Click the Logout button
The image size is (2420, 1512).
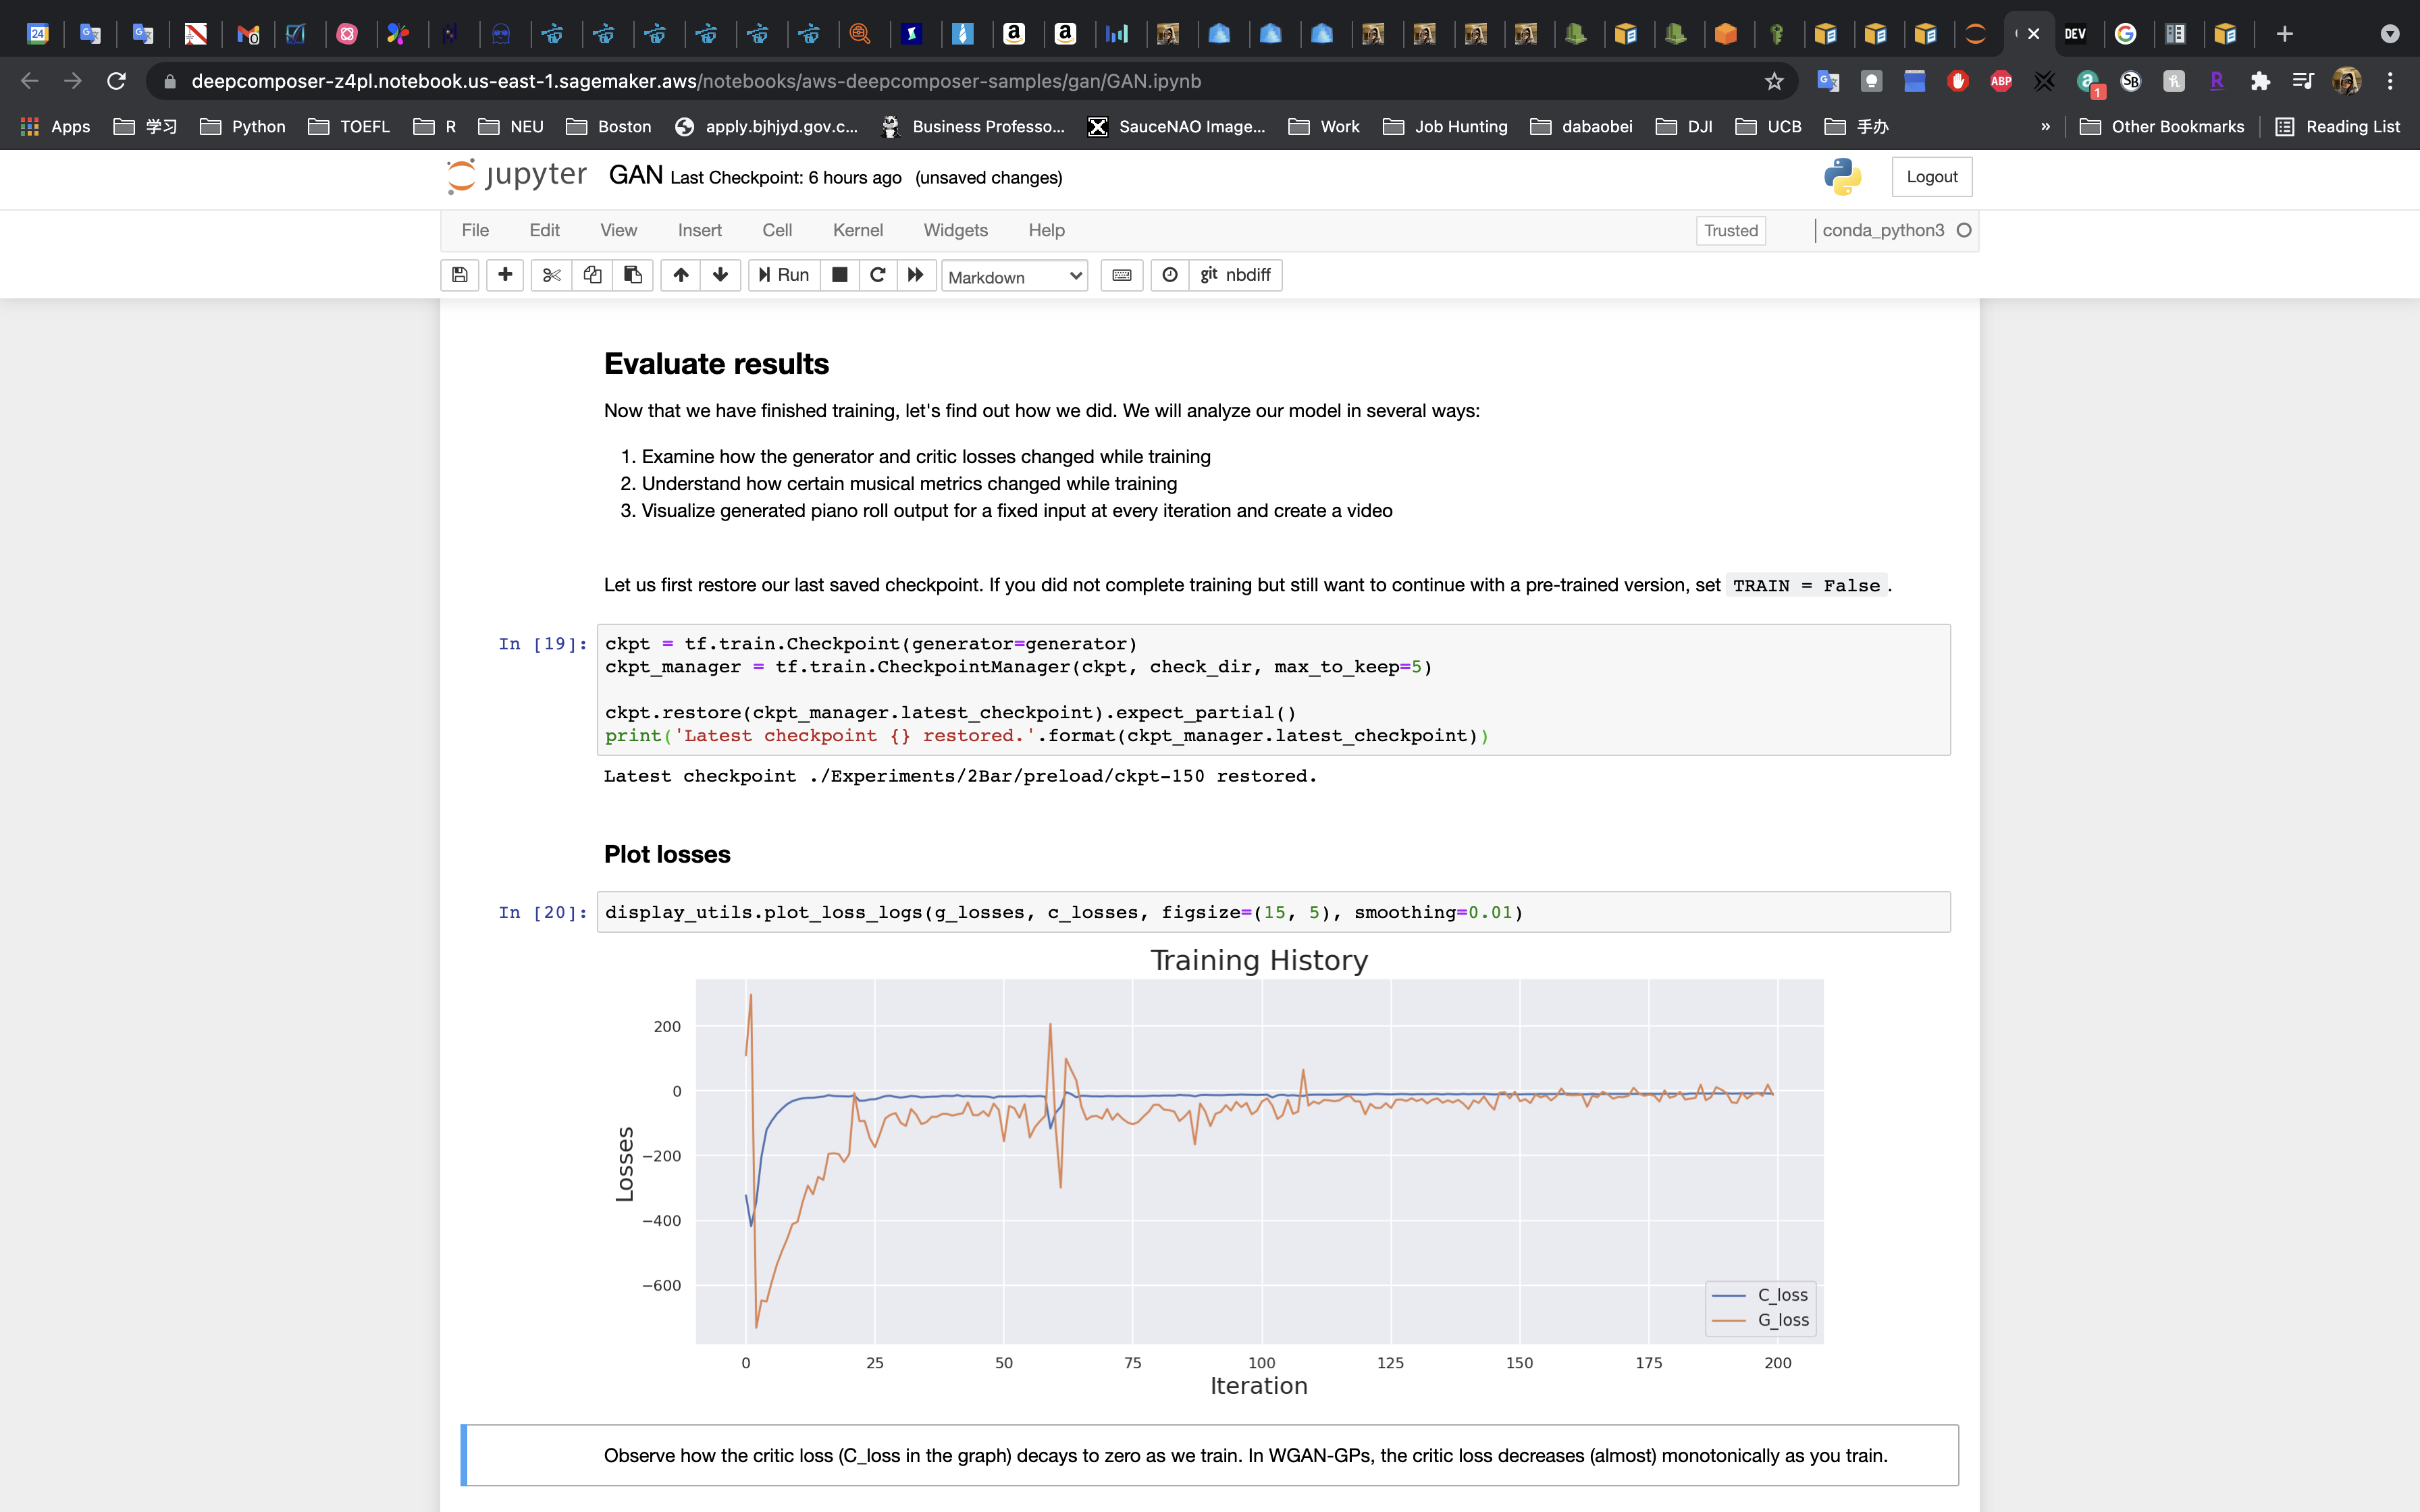tap(1931, 177)
